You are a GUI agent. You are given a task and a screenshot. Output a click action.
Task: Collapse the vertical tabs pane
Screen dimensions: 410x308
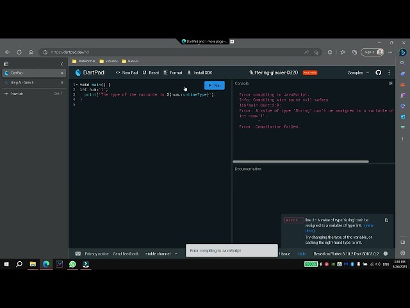(61, 64)
